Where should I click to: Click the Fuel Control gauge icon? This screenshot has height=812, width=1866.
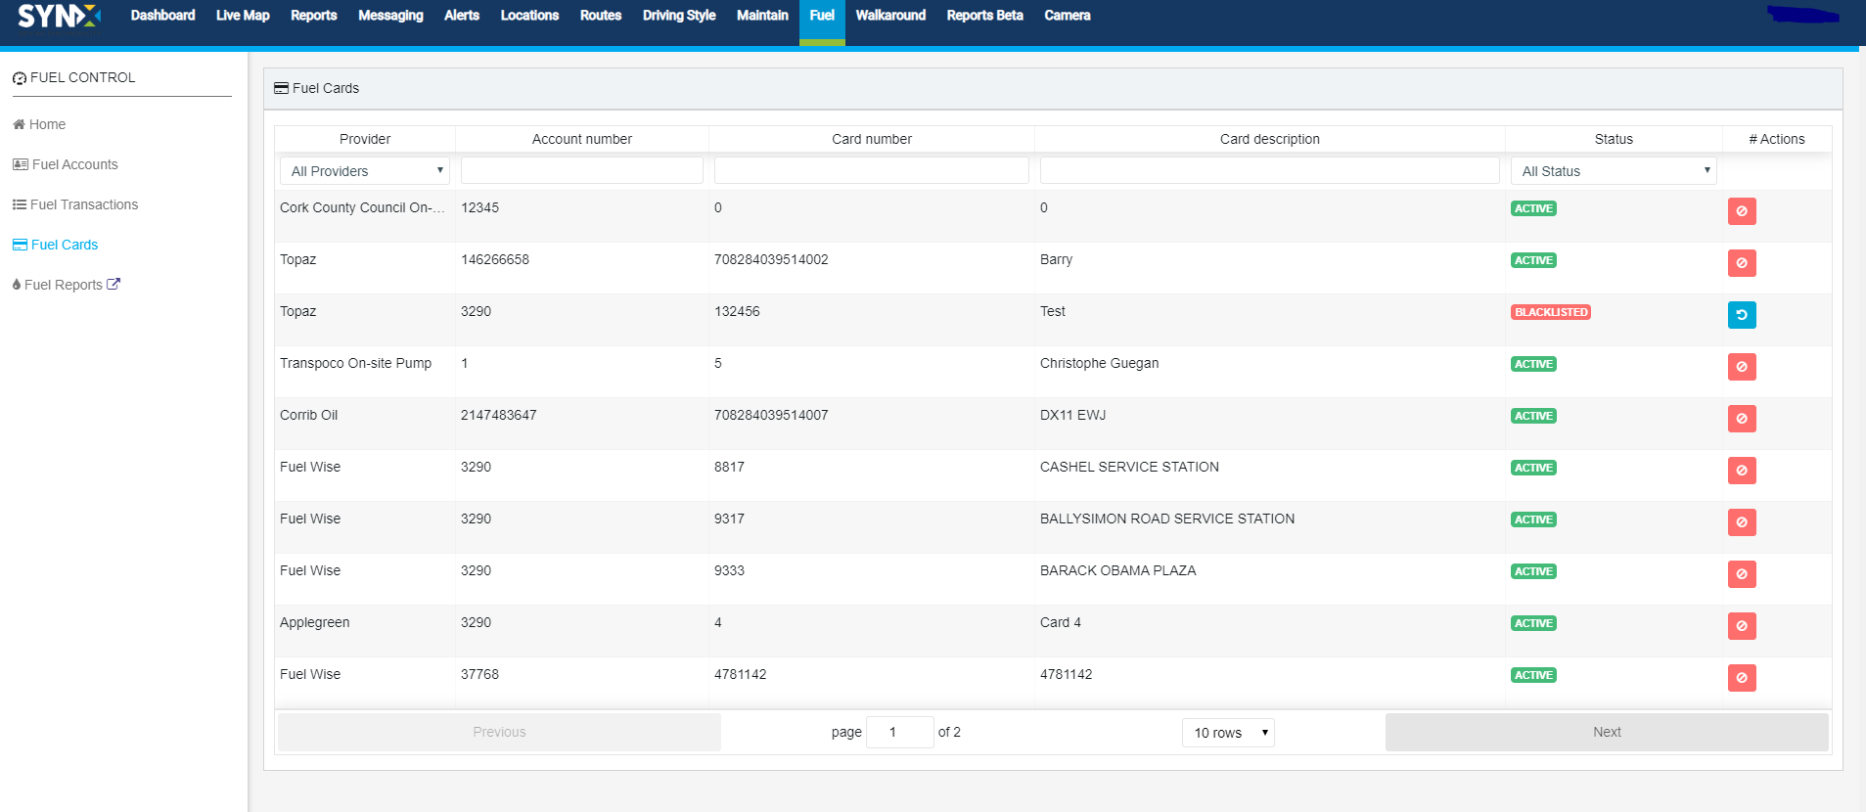click(x=20, y=78)
